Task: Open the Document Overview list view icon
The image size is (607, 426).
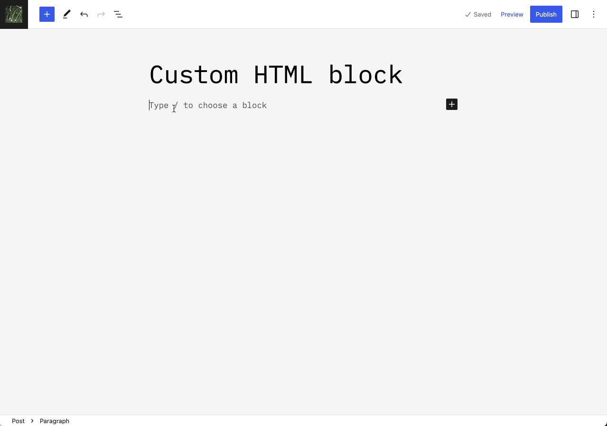Action: [x=118, y=14]
